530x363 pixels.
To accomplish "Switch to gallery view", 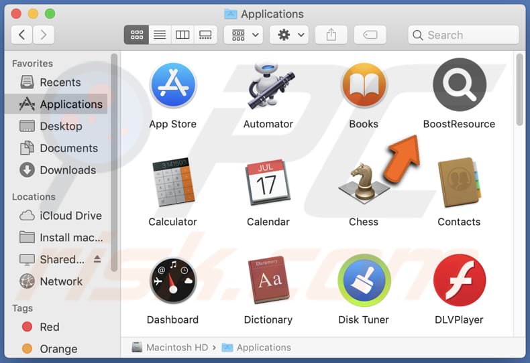I will coord(205,35).
